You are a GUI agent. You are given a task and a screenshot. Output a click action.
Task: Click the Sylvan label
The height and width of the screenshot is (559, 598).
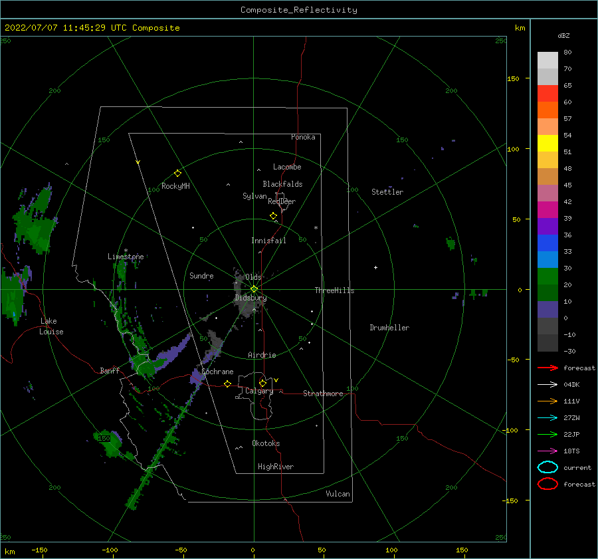254,196
